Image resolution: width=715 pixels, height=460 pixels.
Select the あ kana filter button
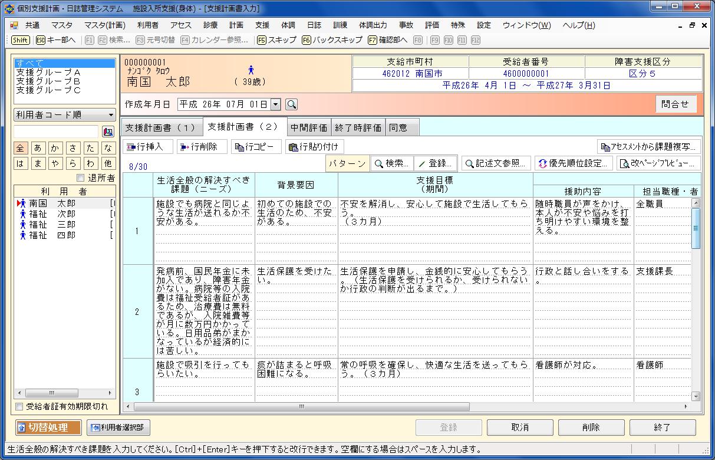coord(38,148)
